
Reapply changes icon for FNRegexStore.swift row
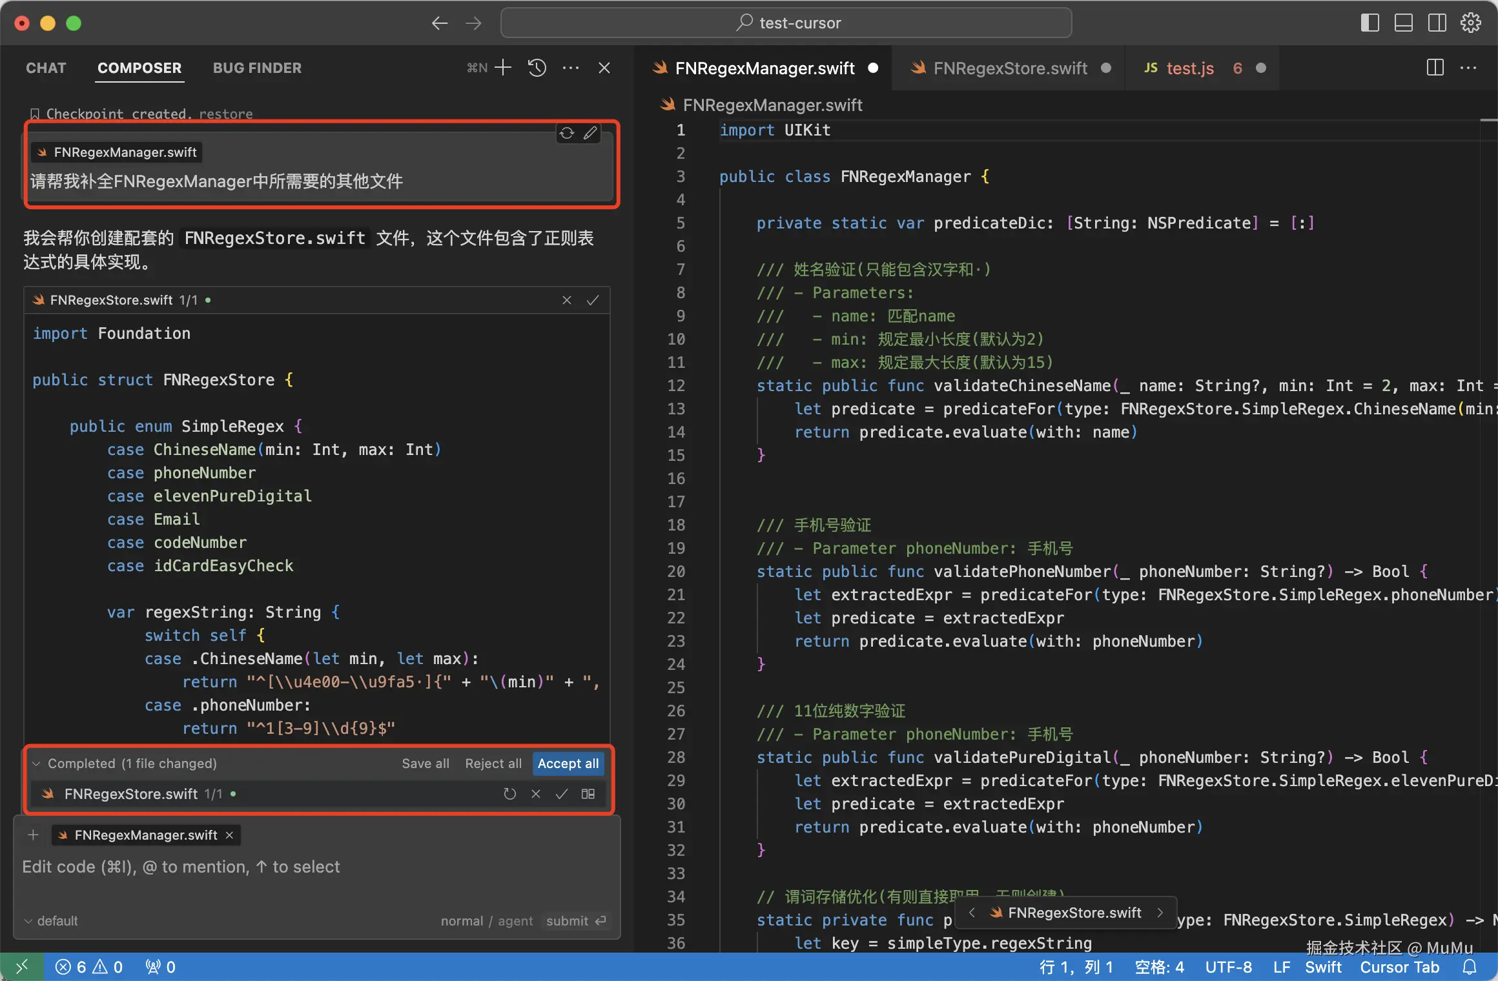(509, 794)
